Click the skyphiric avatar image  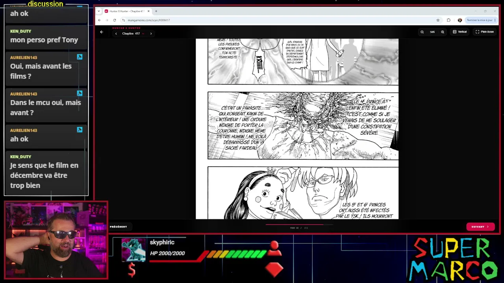click(133, 250)
